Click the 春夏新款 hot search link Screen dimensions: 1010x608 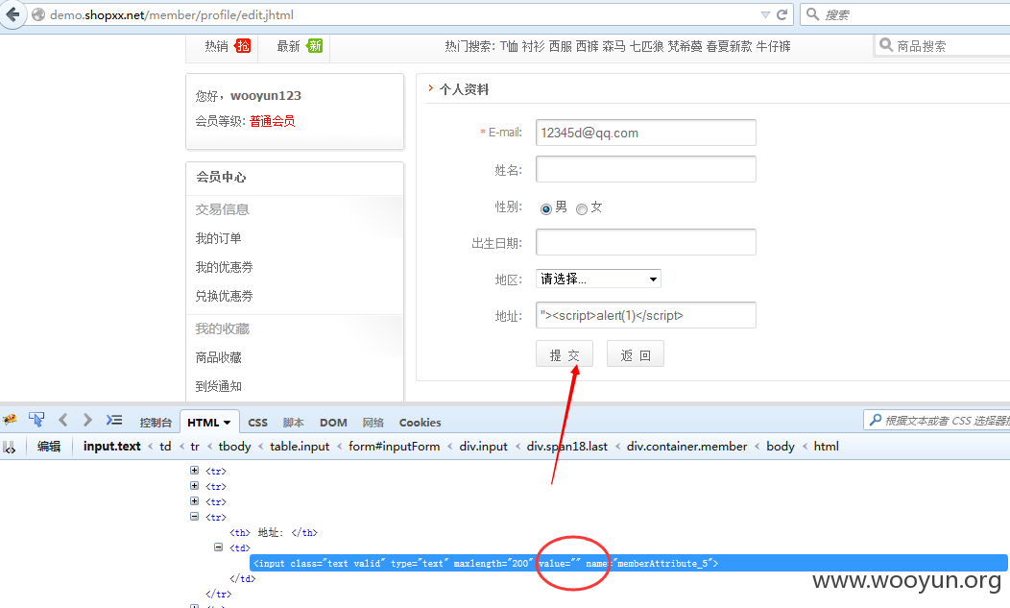(729, 46)
